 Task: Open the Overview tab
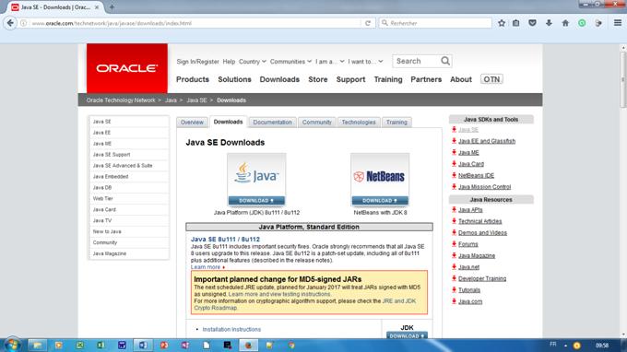pos(192,123)
